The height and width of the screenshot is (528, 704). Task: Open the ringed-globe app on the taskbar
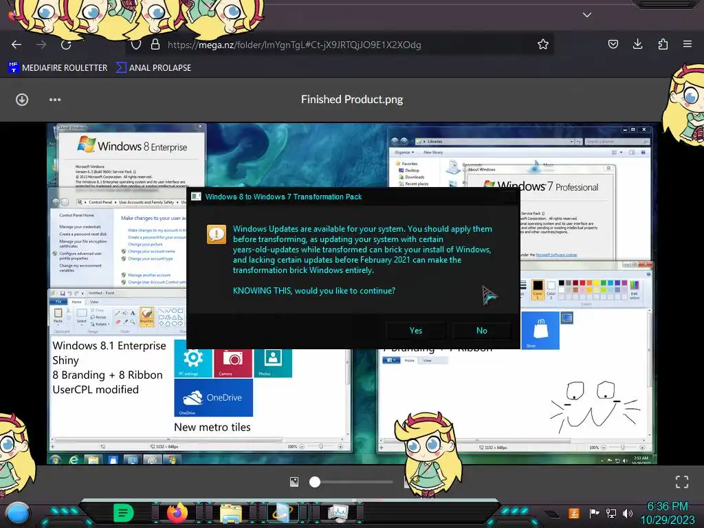pos(283,513)
